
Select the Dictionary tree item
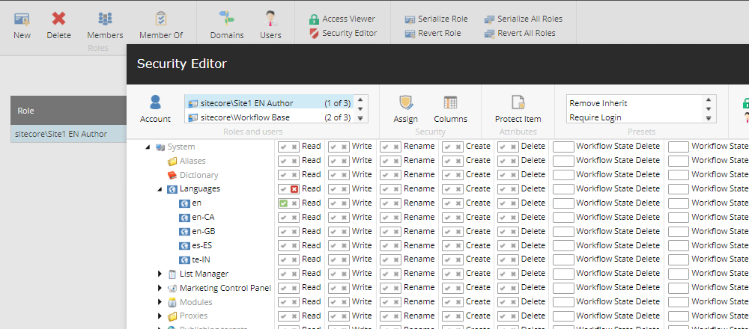coord(198,175)
